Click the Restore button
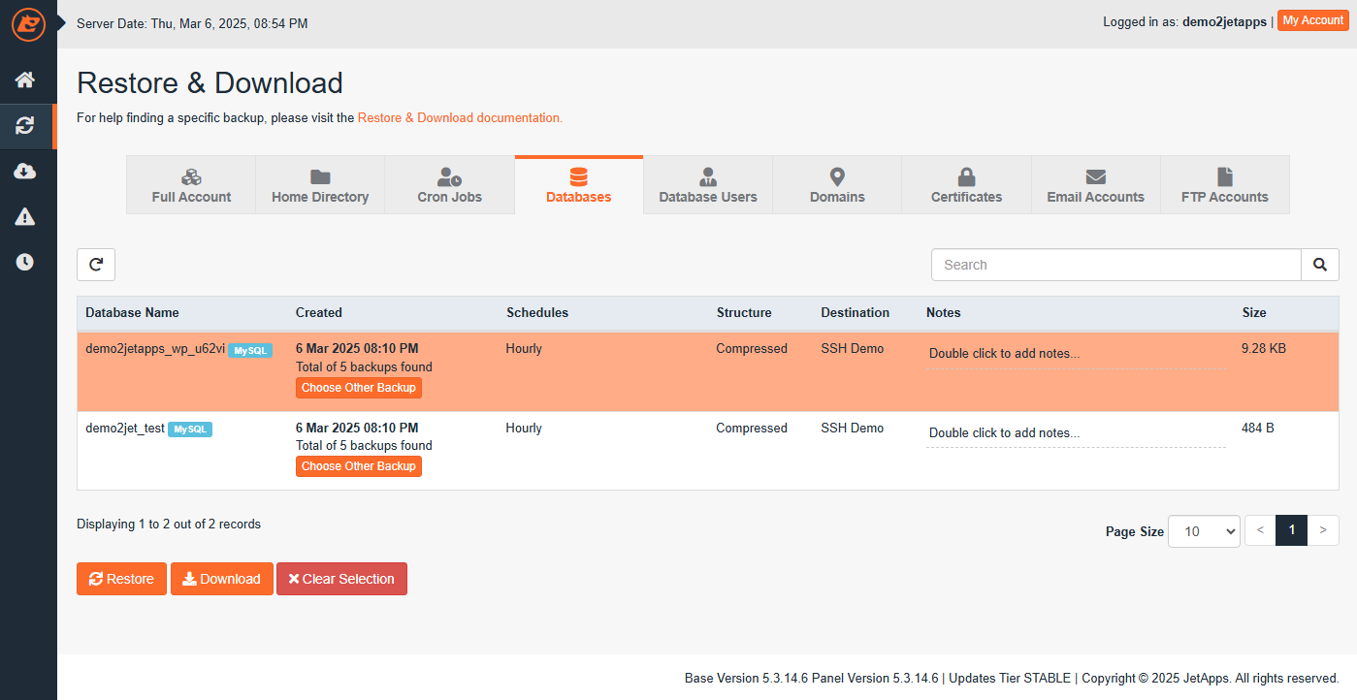Viewport: 1357px width, 700px height. [121, 579]
